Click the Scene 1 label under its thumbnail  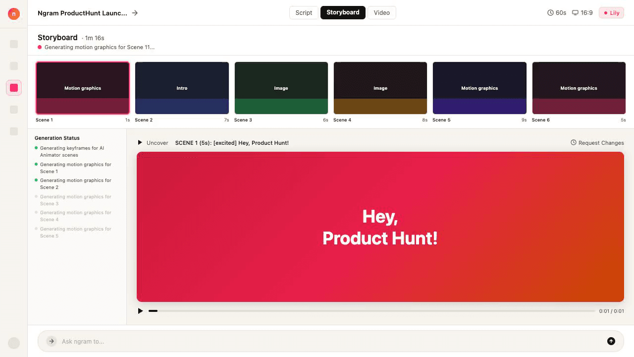pos(44,120)
